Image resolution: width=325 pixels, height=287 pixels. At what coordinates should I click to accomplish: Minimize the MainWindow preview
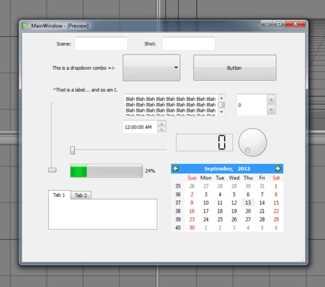[267, 24]
